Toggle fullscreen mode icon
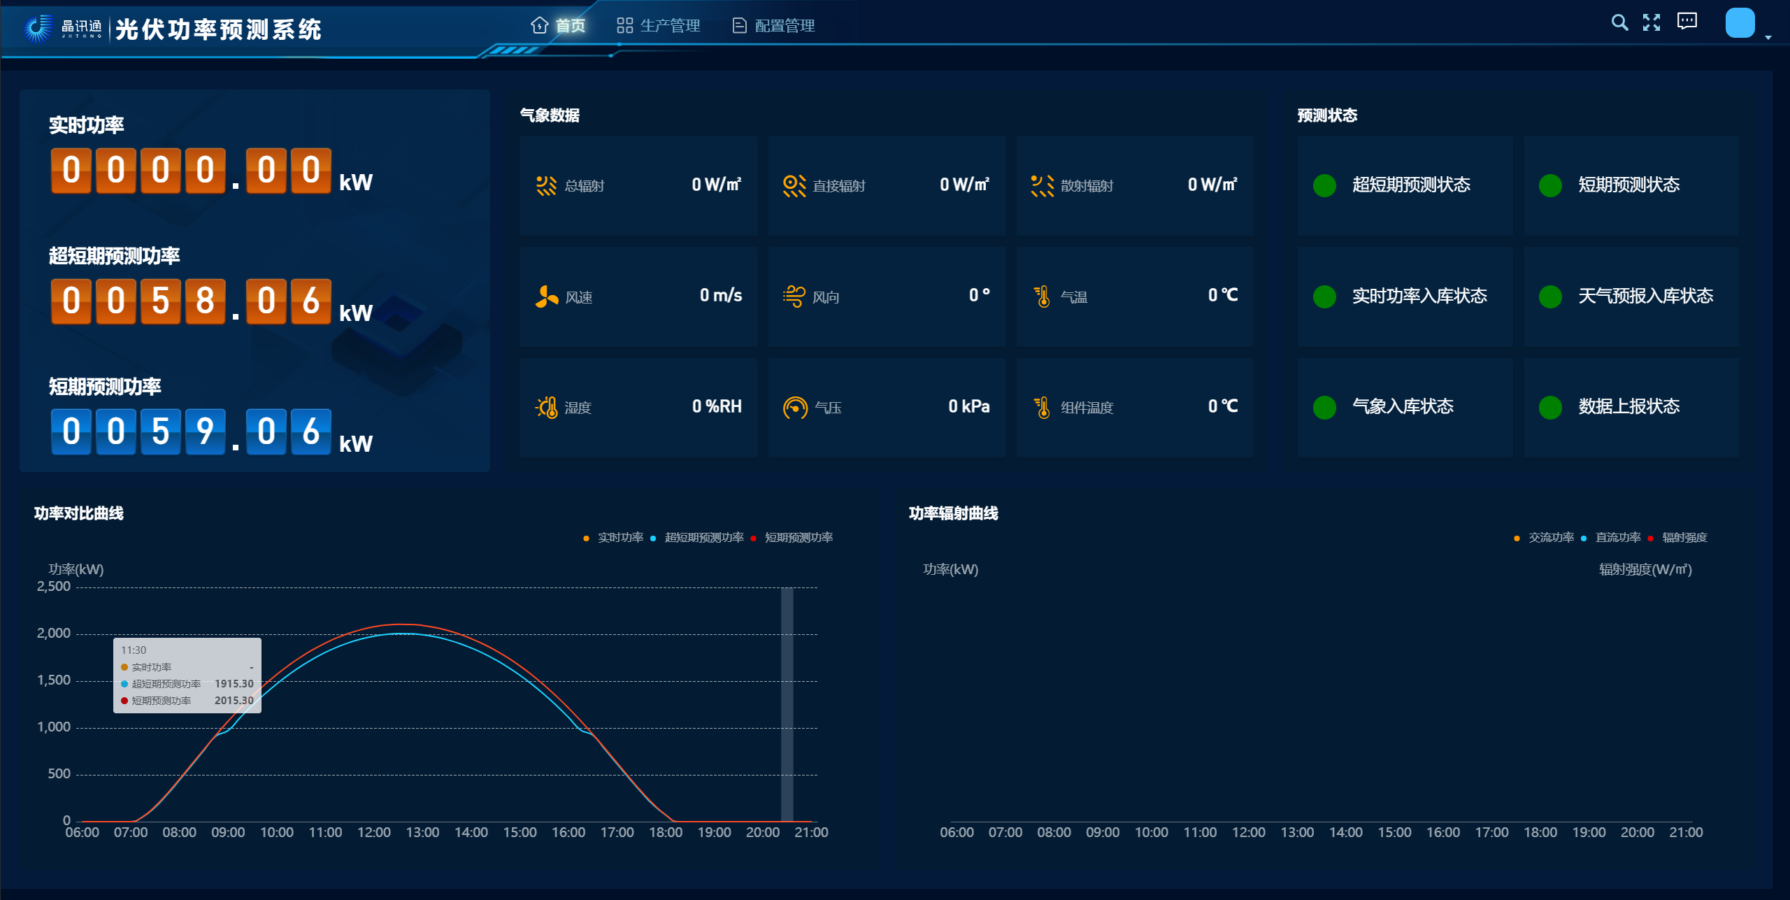Image resolution: width=1790 pixels, height=900 pixels. pos(1652,22)
